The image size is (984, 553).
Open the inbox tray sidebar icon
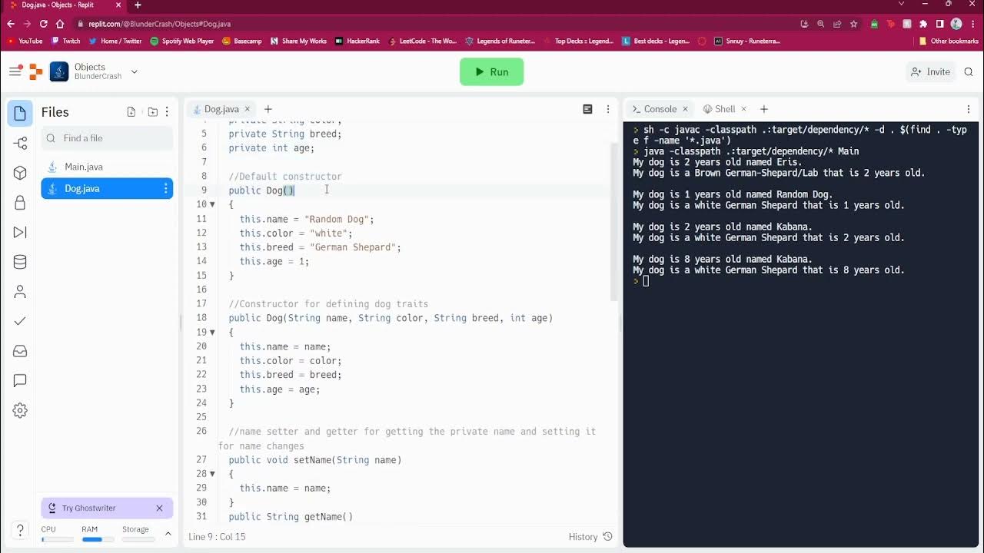(20, 351)
